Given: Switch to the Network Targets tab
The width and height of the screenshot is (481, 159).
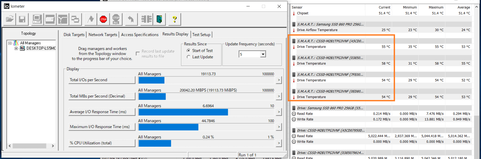Looking at the screenshot, I should tap(103, 35).
